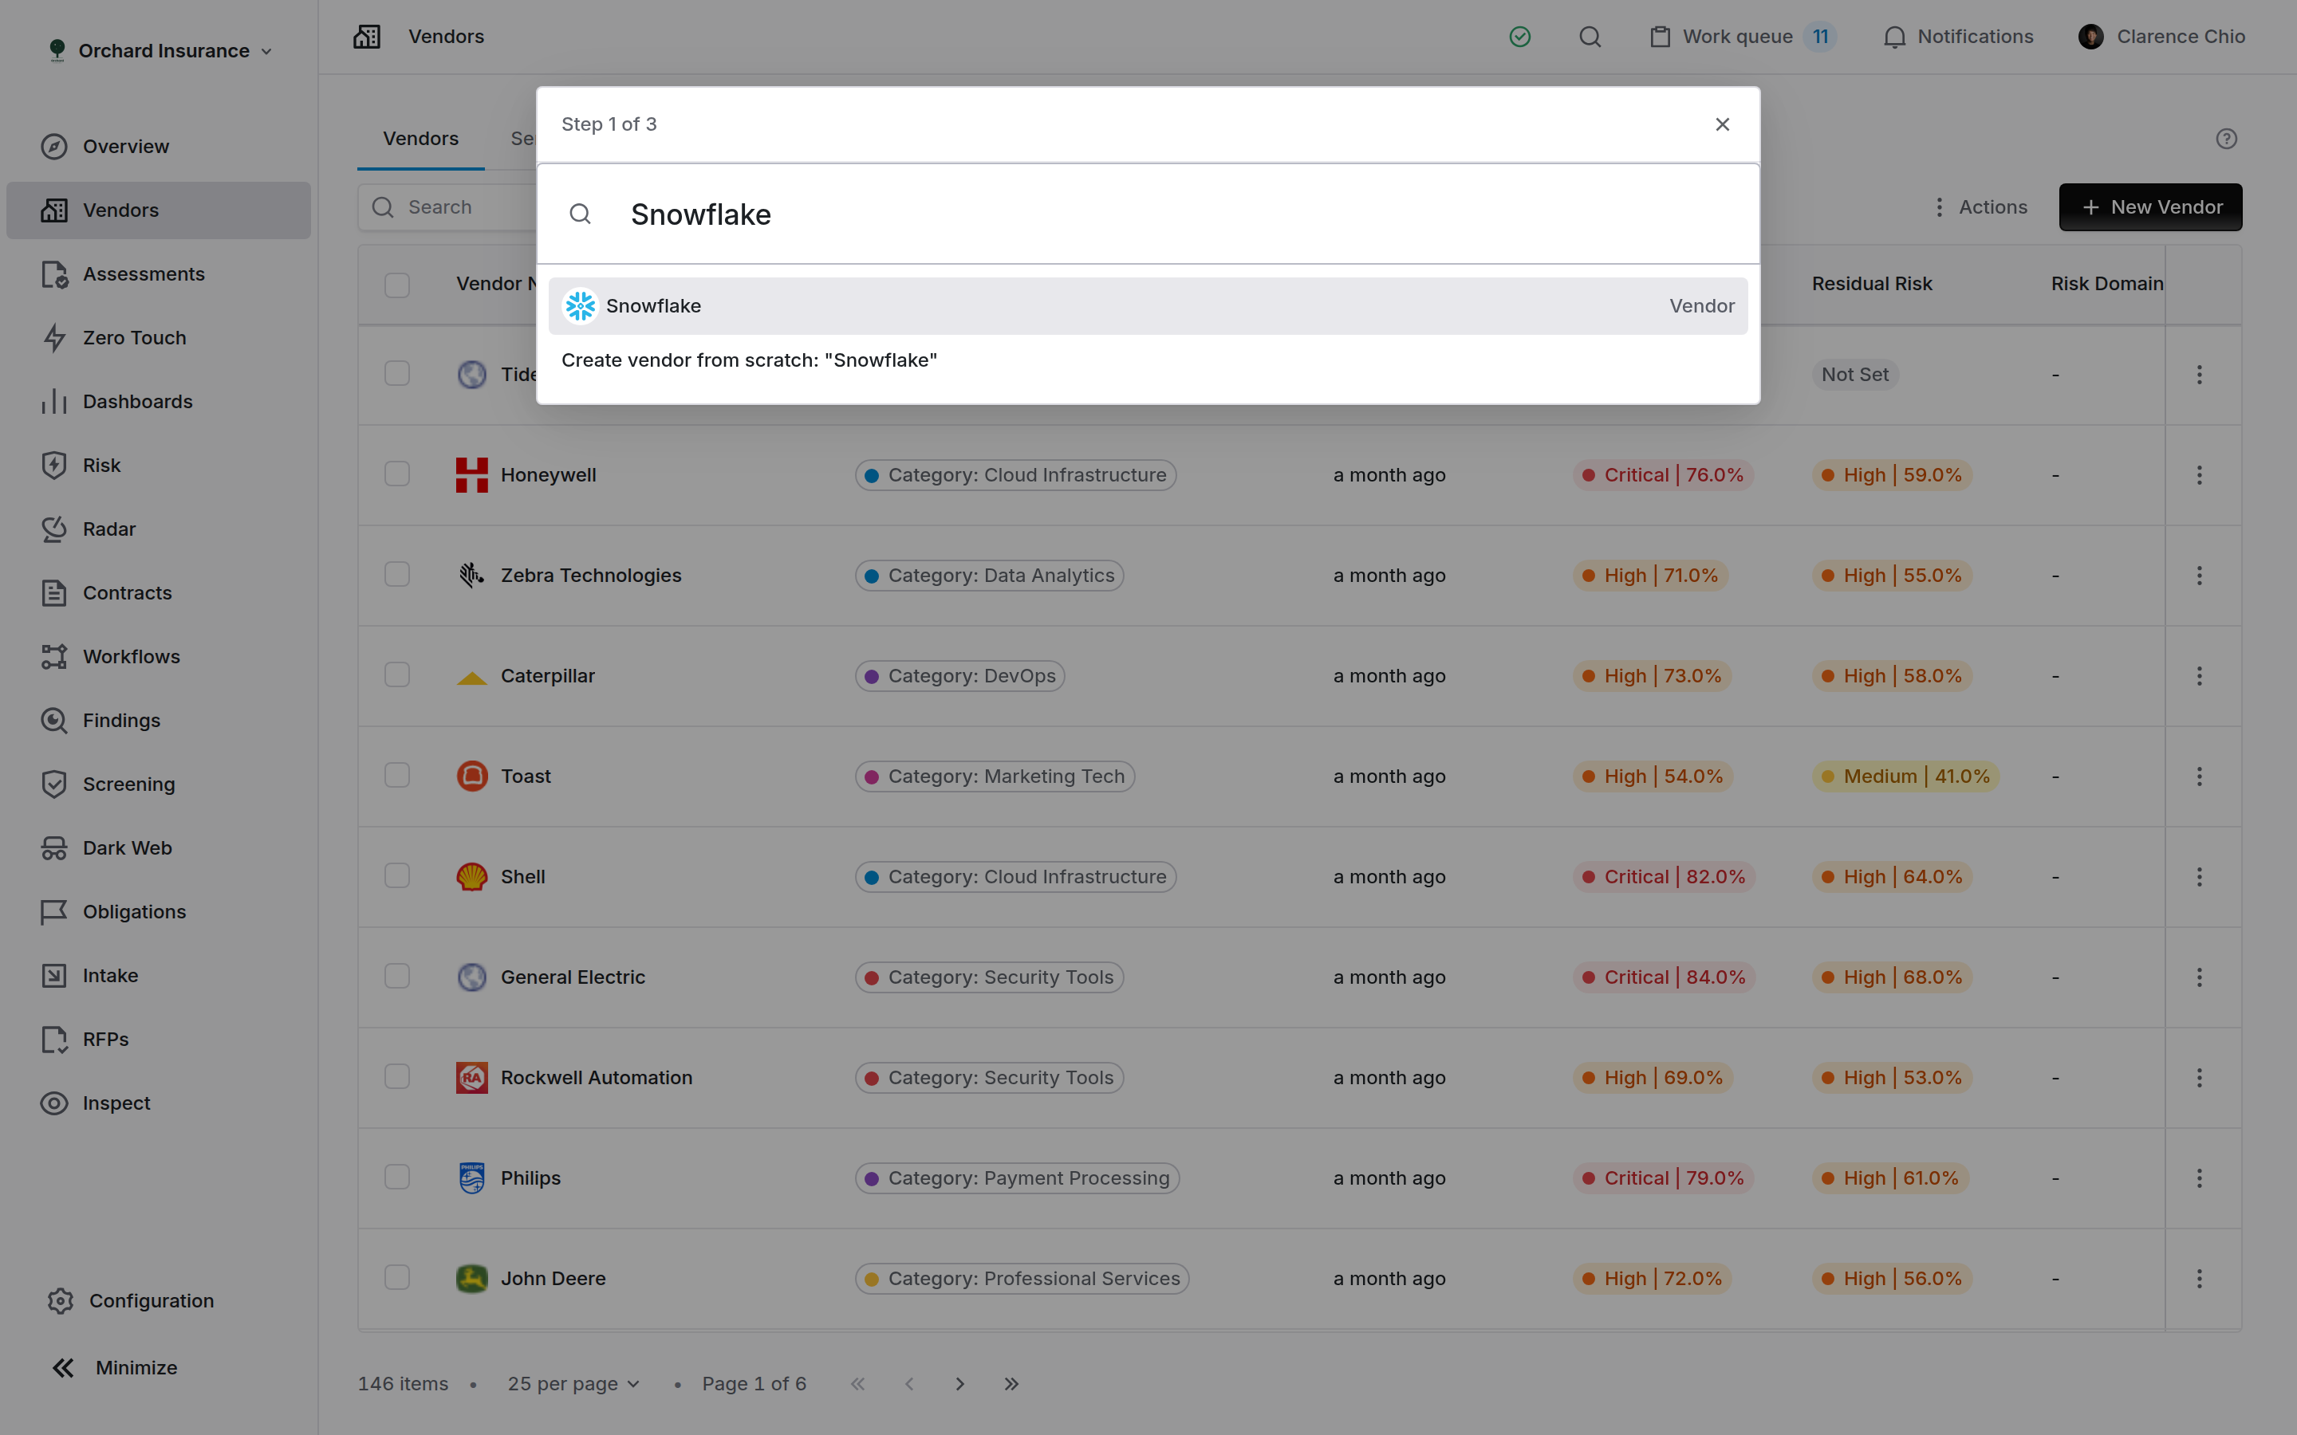Tick the Toast row checkbox

(x=396, y=776)
